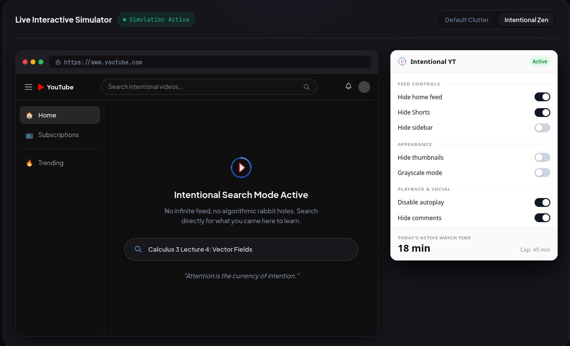Click the Cap: 45 min label
Screen dimensions: 570x346
pos(535,250)
